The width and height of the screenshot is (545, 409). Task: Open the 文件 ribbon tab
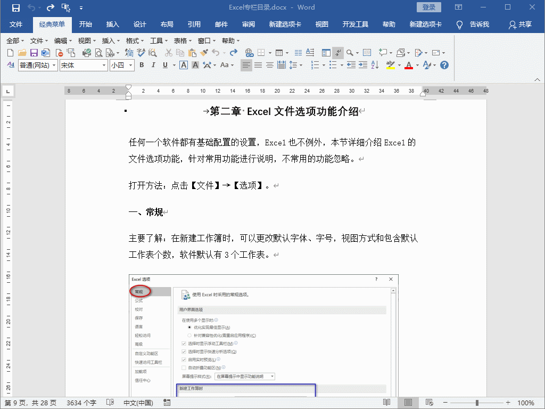point(16,24)
